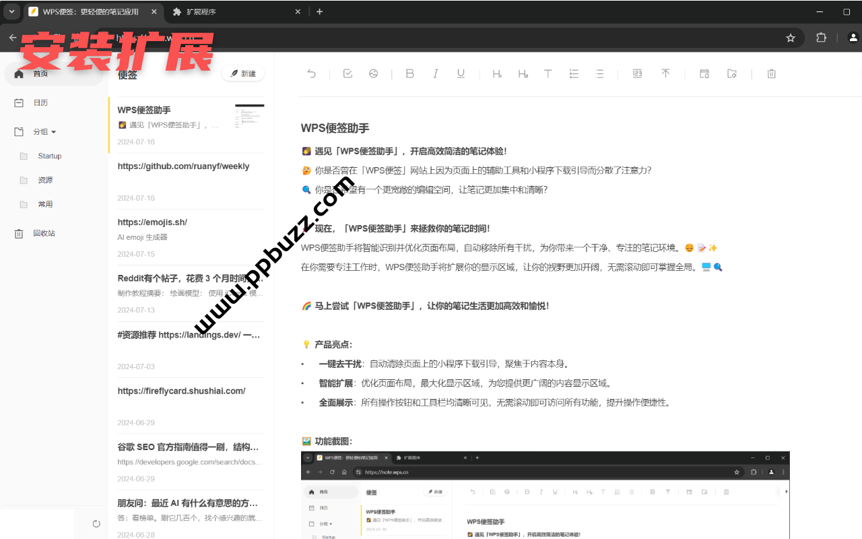Viewport: 862px width, 539px height.
Task: Click the pin-to-top arrow icon
Action: click(x=665, y=74)
